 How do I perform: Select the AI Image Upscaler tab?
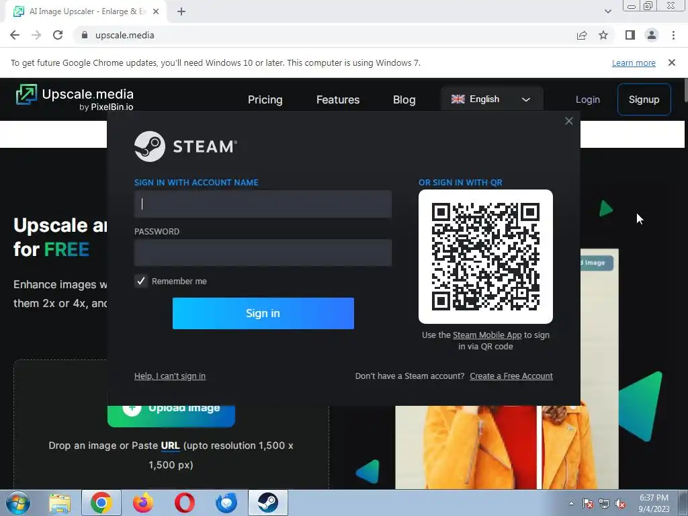[x=86, y=11]
